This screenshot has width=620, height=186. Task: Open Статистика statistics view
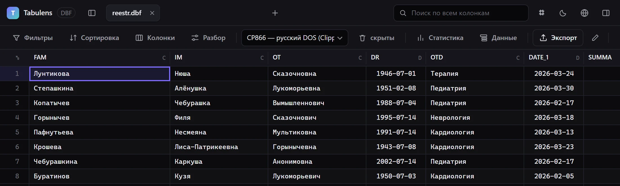click(x=440, y=38)
